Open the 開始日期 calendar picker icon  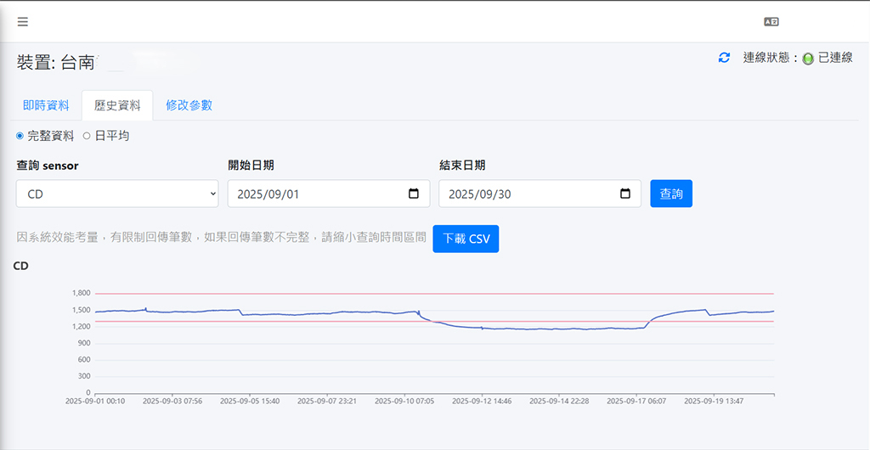pos(414,194)
